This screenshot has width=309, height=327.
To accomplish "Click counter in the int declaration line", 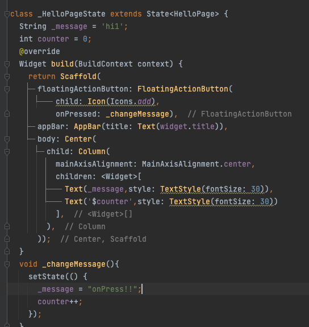I will 53,39.
